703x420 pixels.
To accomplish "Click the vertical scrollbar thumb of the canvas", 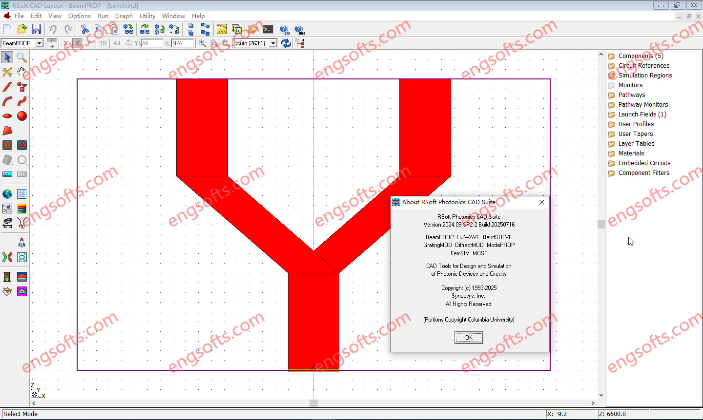I will [x=601, y=224].
